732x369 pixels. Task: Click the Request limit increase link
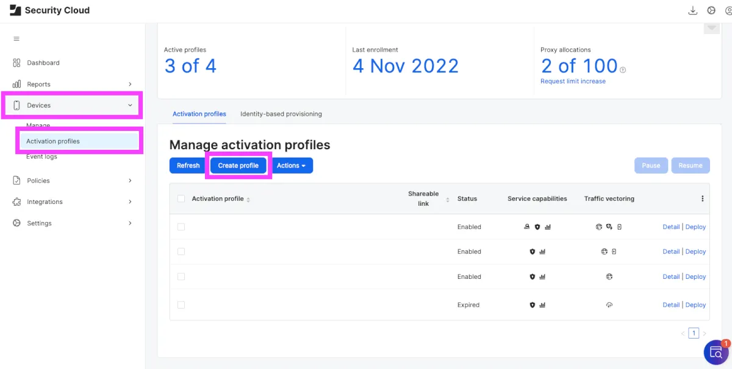573,81
